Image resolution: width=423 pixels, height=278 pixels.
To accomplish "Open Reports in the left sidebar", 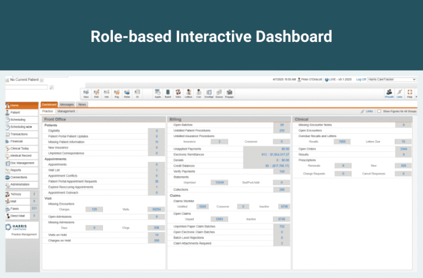I will tap(22, 170).
